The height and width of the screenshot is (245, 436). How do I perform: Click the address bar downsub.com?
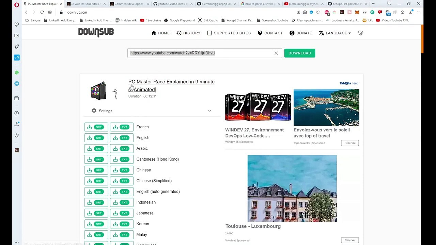(x=77, y=12)
